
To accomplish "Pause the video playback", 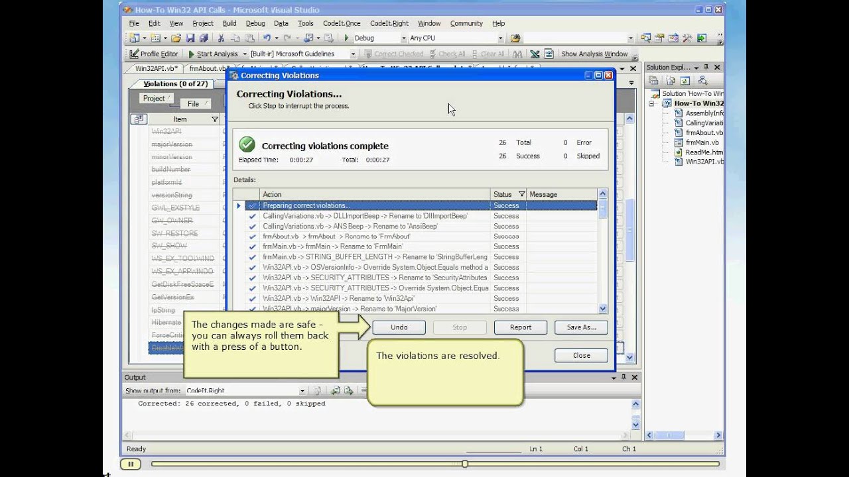I will click(x=131, y=464).
